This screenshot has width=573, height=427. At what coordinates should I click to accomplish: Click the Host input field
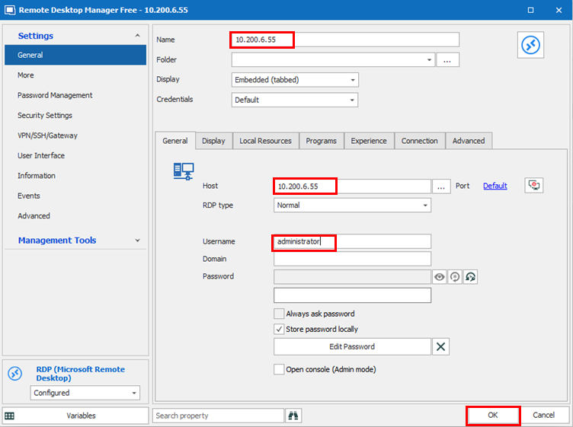click(x=352, y=186)
